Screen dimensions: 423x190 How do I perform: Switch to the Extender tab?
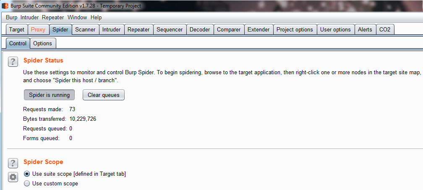click(x=258, y=30)
